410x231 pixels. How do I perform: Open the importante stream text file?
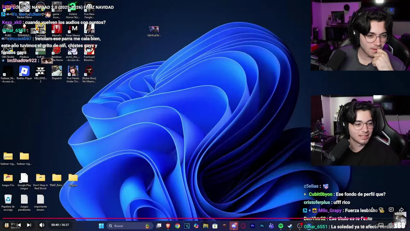click(40, 203)
